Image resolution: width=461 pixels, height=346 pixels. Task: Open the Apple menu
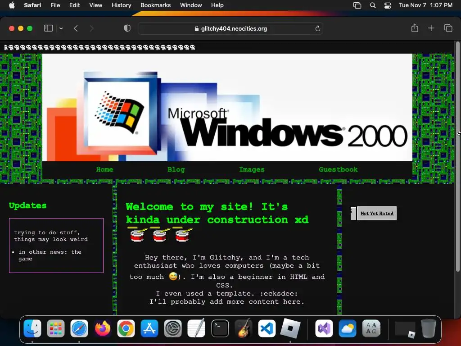click(12, 5)
